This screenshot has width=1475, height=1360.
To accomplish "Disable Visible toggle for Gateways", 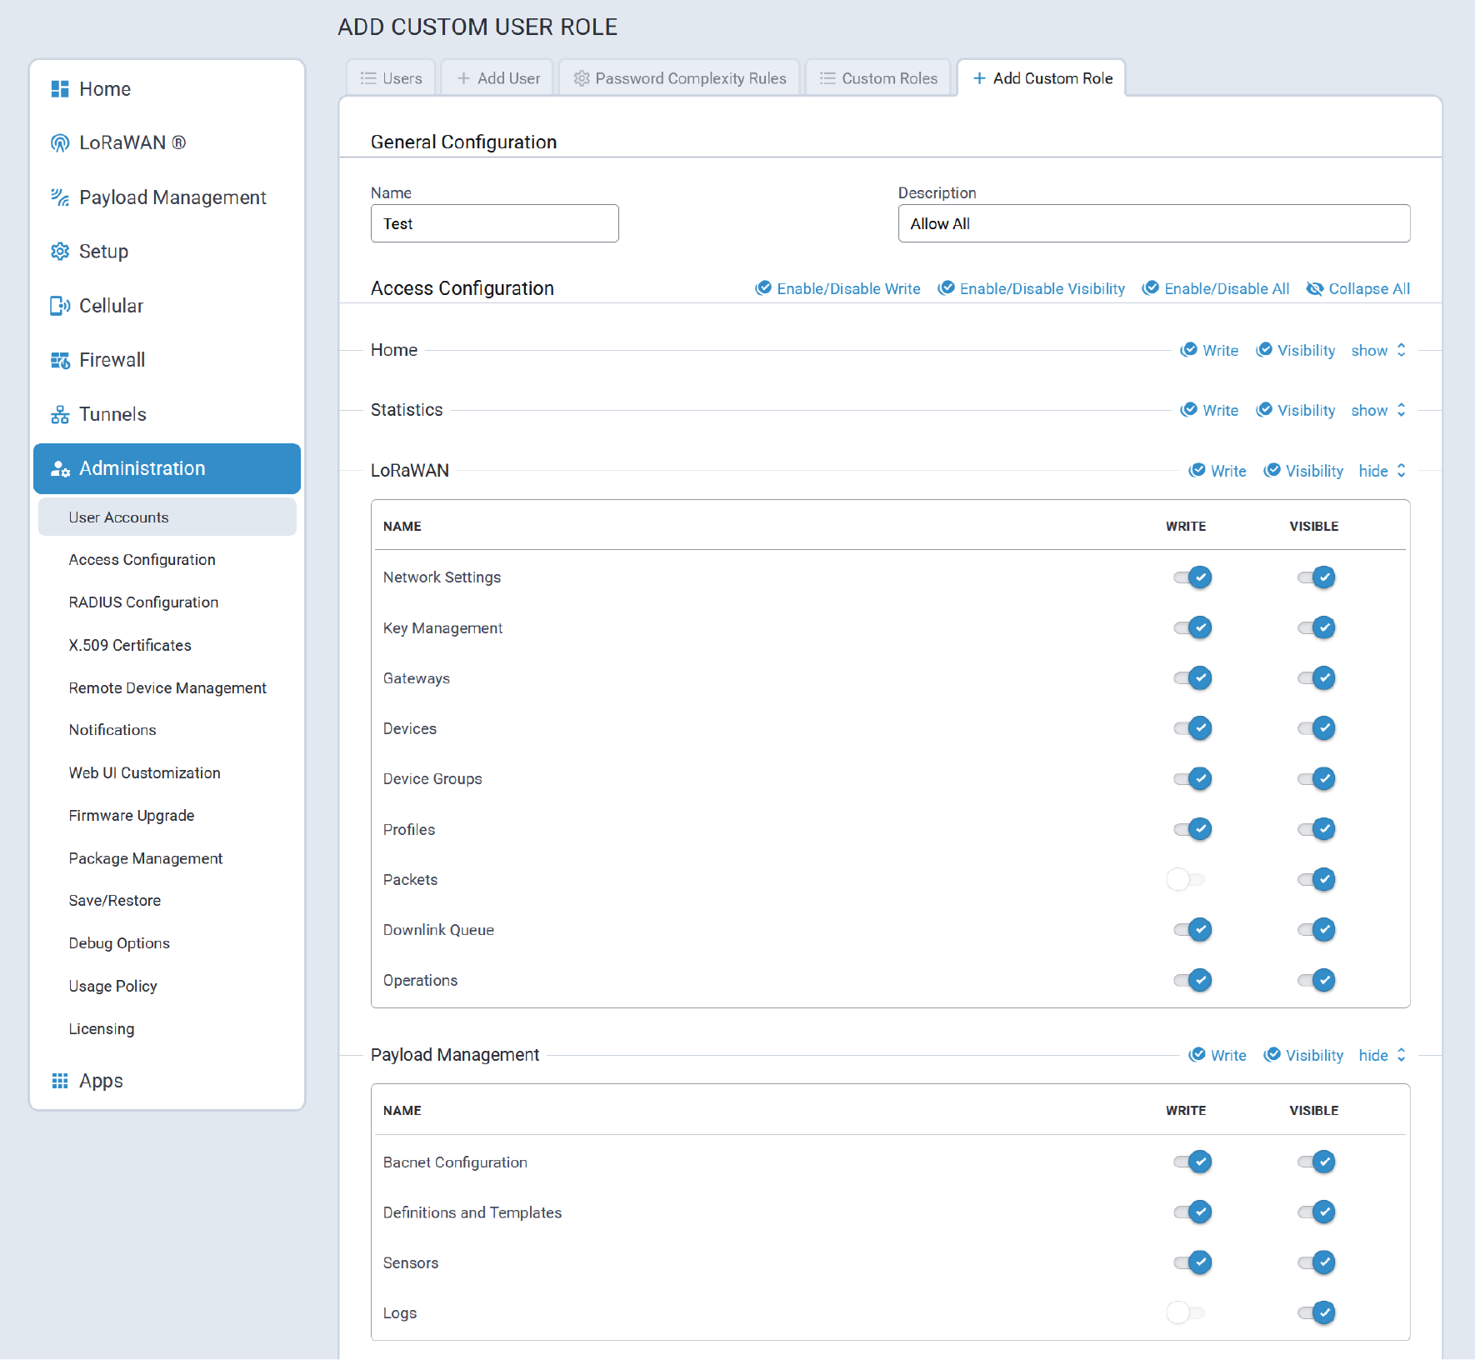I will [x=1316, y=678].
